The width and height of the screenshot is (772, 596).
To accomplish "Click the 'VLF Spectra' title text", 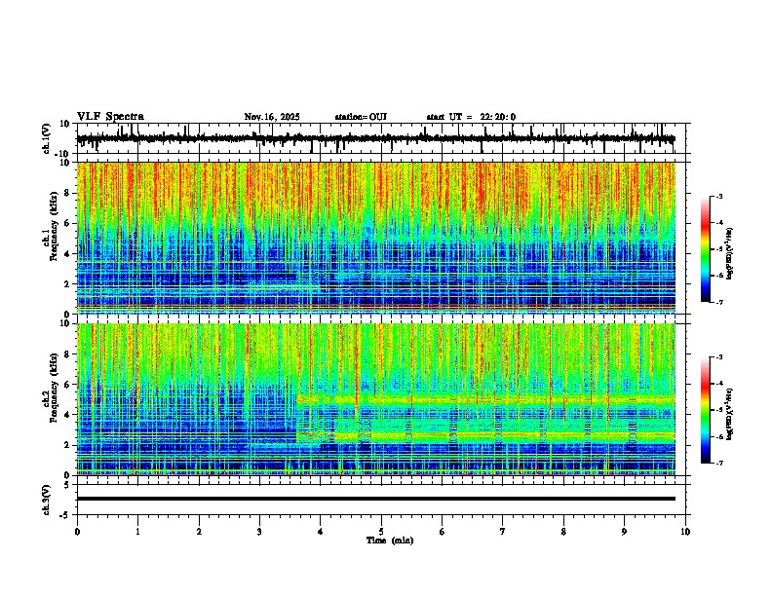I will click(x=110, y=117).
